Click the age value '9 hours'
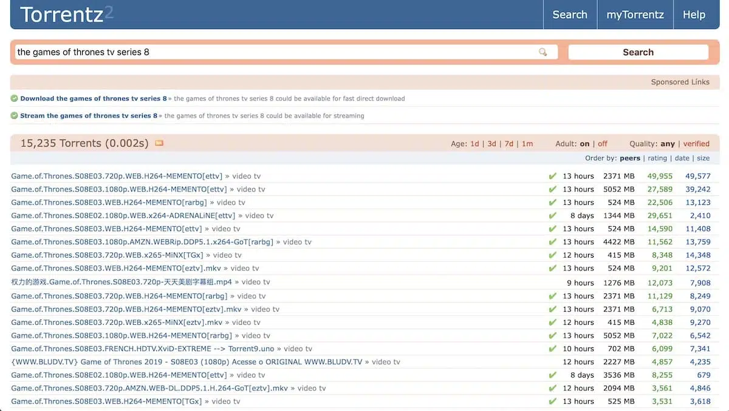 (581, 282)
